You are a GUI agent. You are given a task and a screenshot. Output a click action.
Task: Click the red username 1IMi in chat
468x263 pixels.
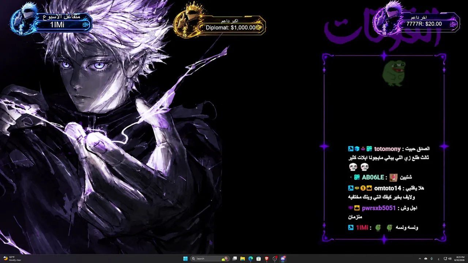point(362,228)
